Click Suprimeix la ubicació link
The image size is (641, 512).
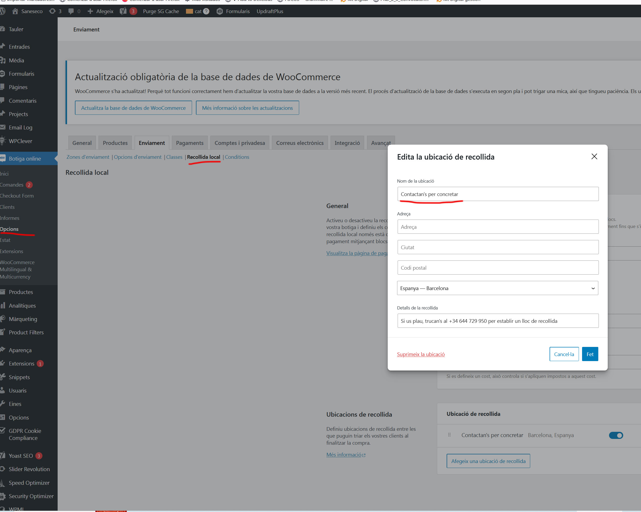[421, 354]
